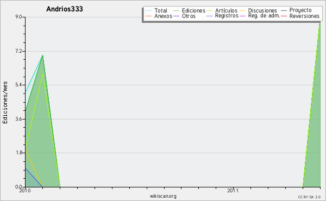Viewport: 326px width, 201px height.
Task: Click the 7.2 y-axis value
Action: 18,51
